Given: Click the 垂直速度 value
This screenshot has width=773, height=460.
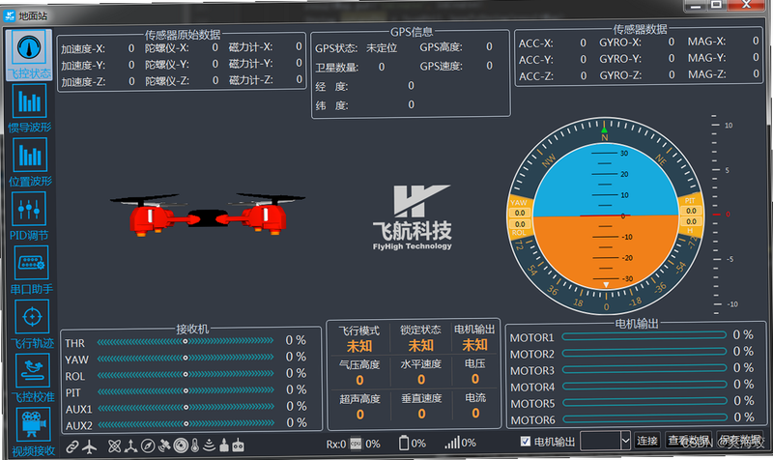Looking at the screenshot, I should pyautogui.click(x=421, y=415).
